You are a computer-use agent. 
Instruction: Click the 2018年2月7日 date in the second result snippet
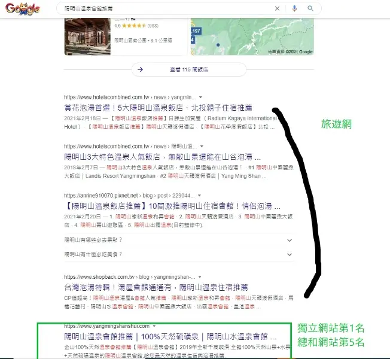[x=81, y=168]
